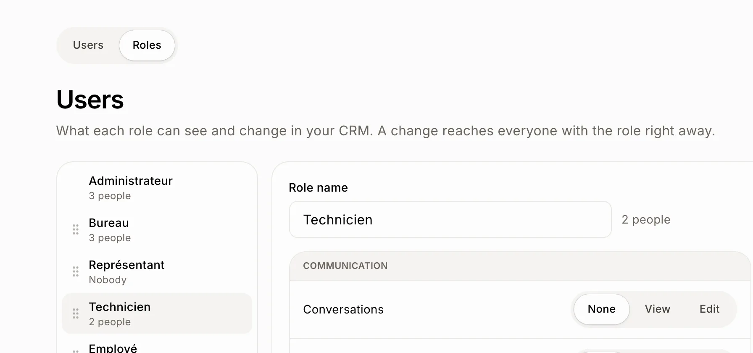
Task: Select the Technicien role in list
Action: click(157, 314)
